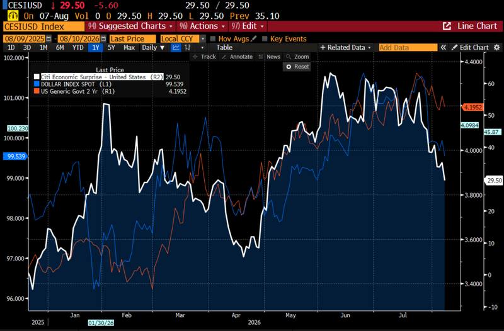Click the 29.50 right axis value tag
The width and height of the screenshot is (504, 331).
(x=494, y=181)
